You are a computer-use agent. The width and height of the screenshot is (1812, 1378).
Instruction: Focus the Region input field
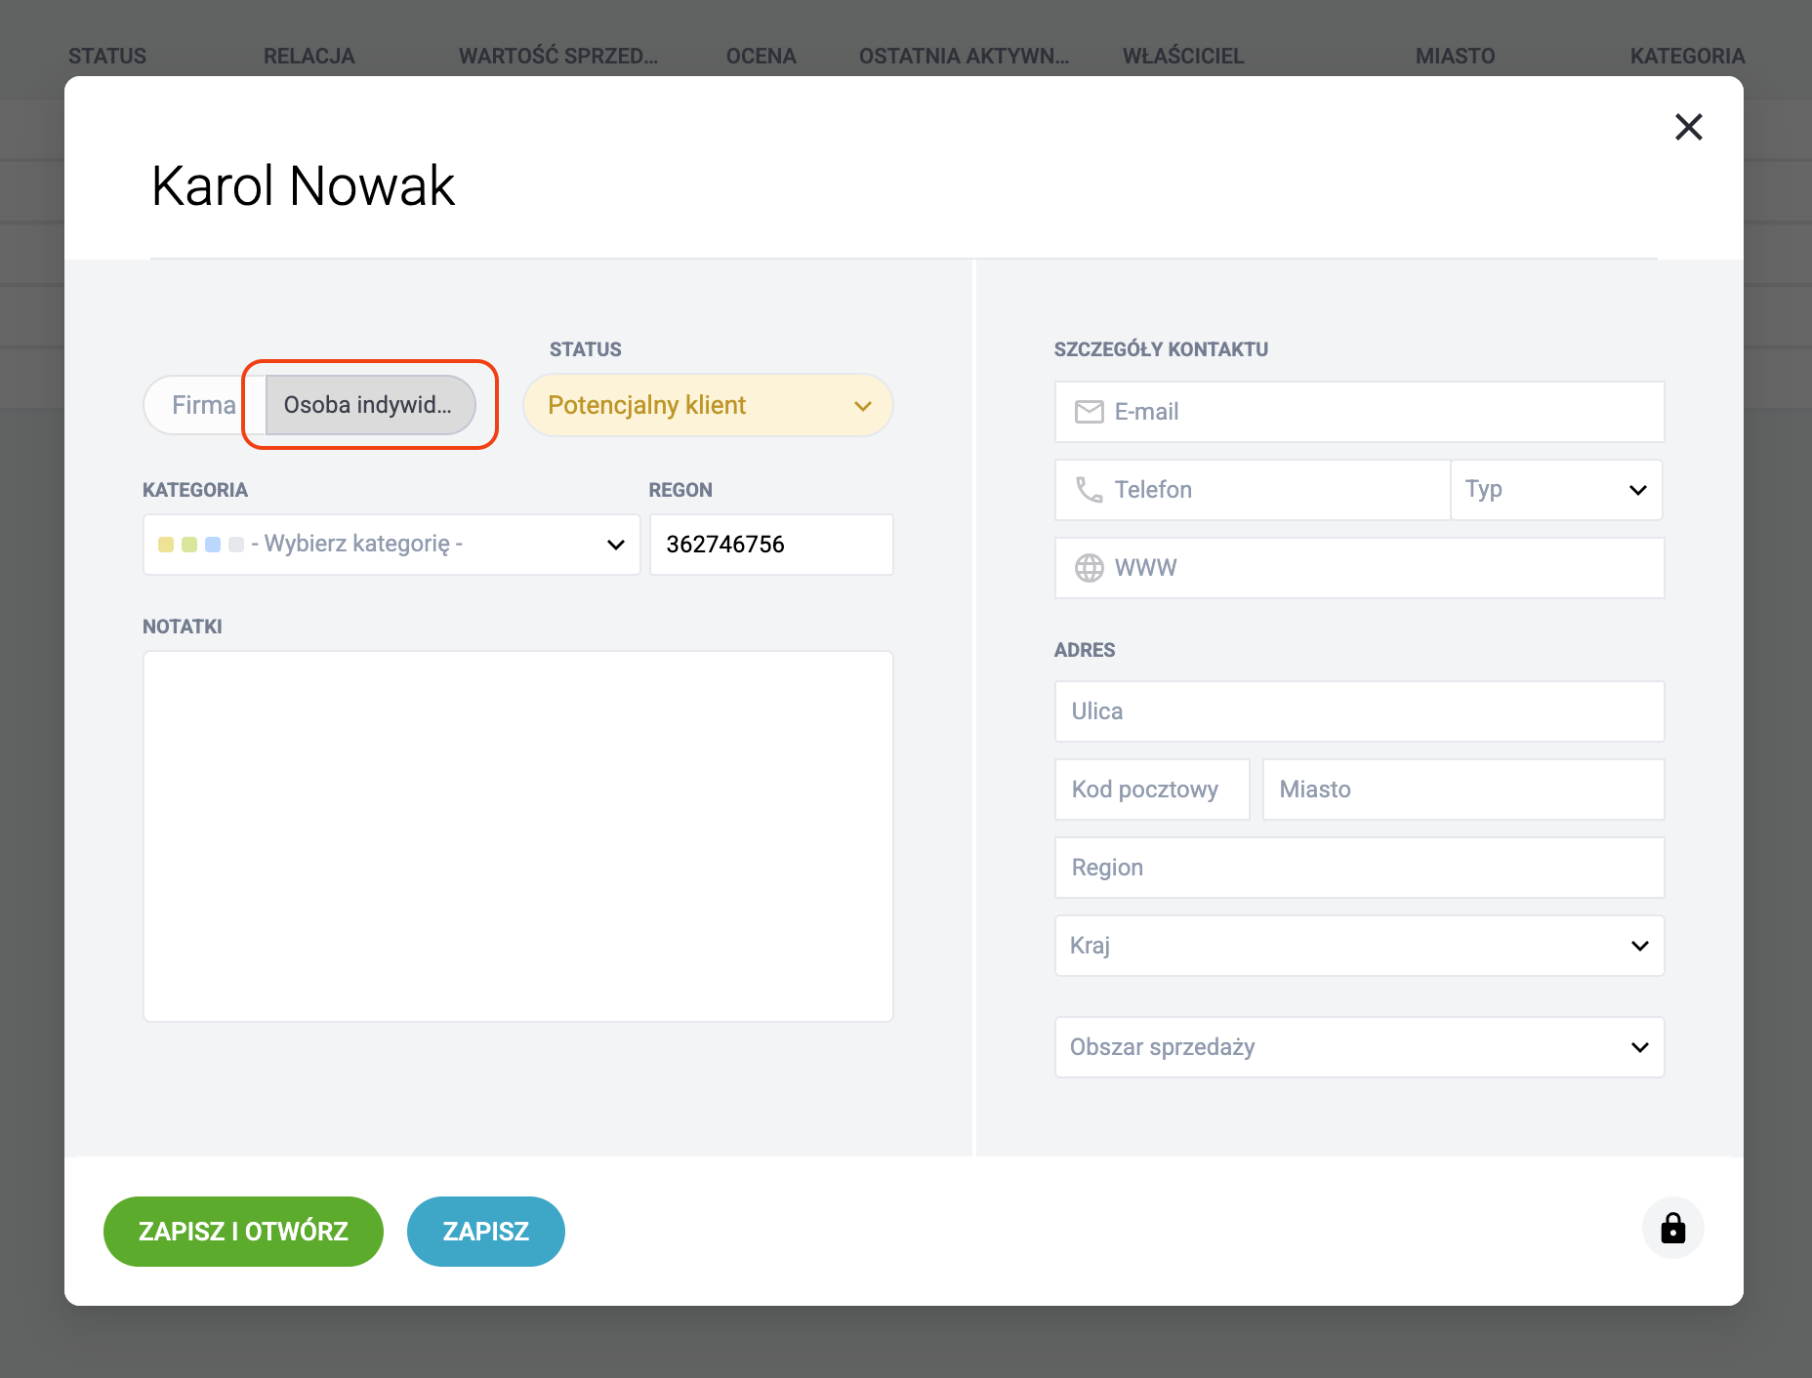1359,868
